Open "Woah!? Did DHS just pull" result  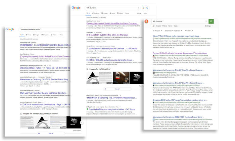(177, 36)
